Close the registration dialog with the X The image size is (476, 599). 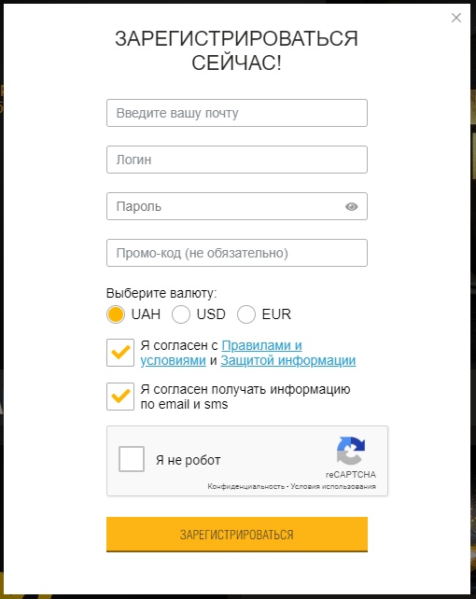point(456,18)
